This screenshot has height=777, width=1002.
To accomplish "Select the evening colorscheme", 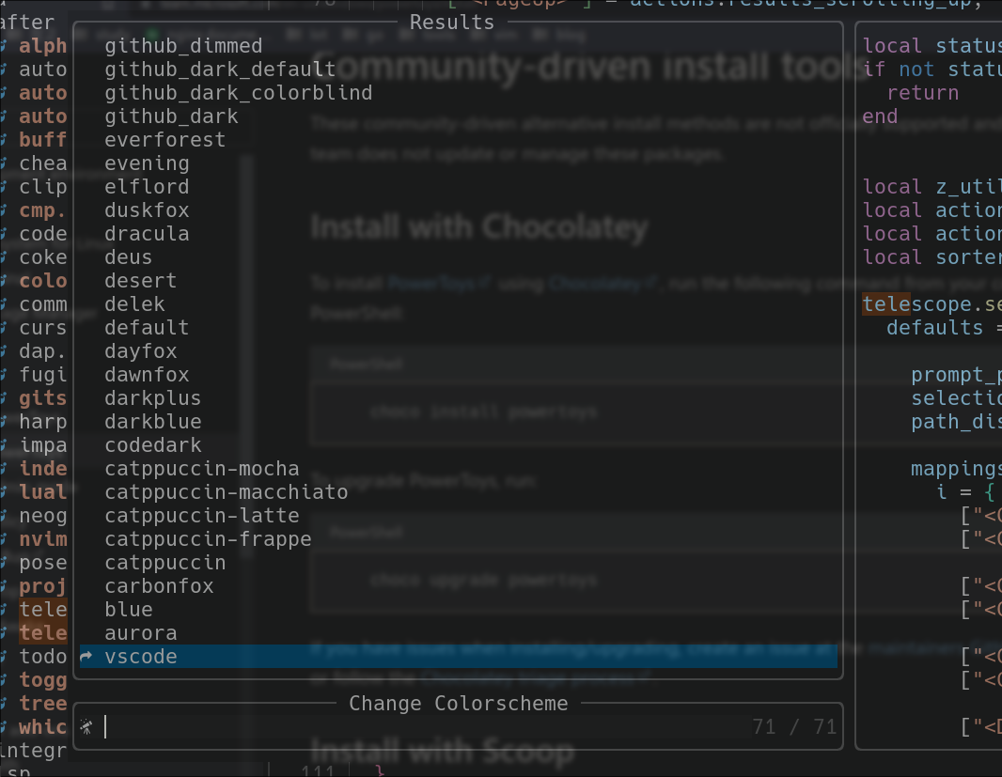I will pos(147,163).
